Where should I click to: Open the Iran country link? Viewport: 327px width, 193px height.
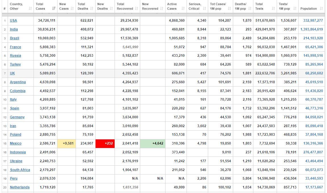(x=13, y=126)
